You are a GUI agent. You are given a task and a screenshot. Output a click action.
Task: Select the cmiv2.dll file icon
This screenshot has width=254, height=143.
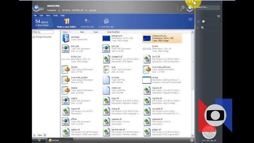(x=147, y=59)
